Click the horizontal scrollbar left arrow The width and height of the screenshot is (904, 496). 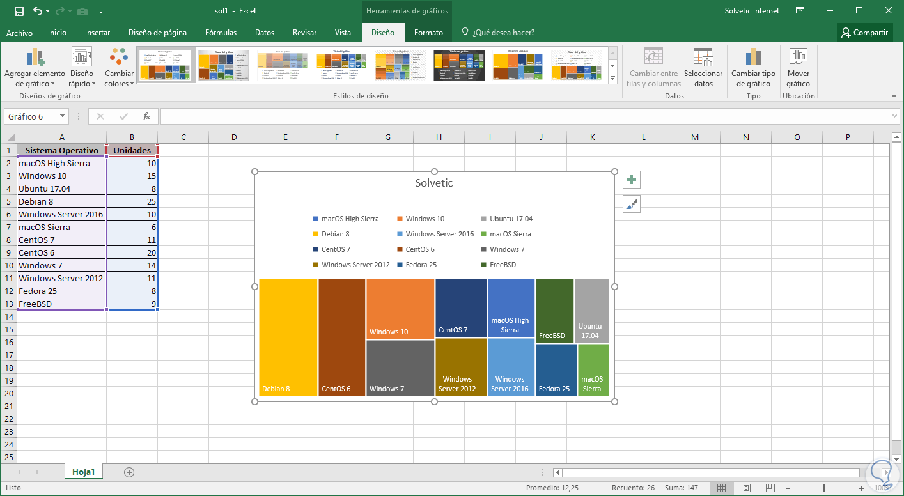tap(557, 472)
